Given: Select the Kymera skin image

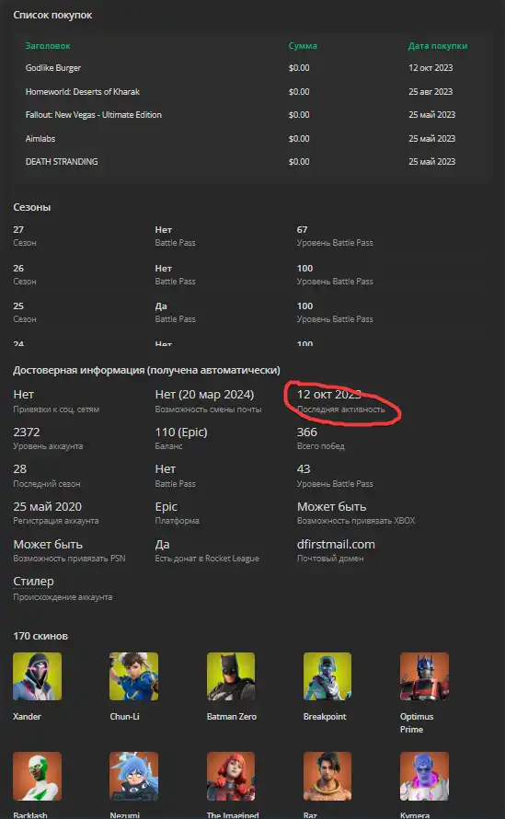Looking at the screenshot, I should pyautogui.click(x=424, y=776).
